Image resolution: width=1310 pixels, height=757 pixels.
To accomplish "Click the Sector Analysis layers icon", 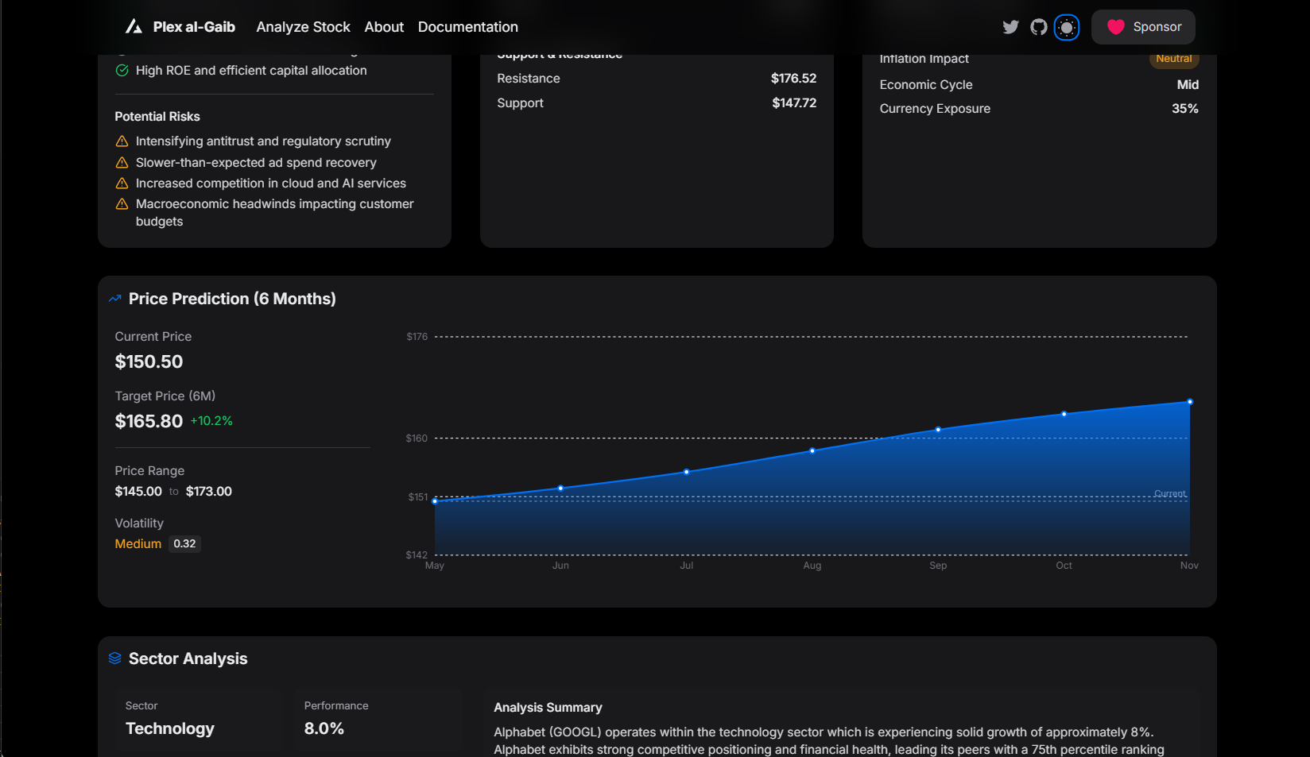I will 115,659.
